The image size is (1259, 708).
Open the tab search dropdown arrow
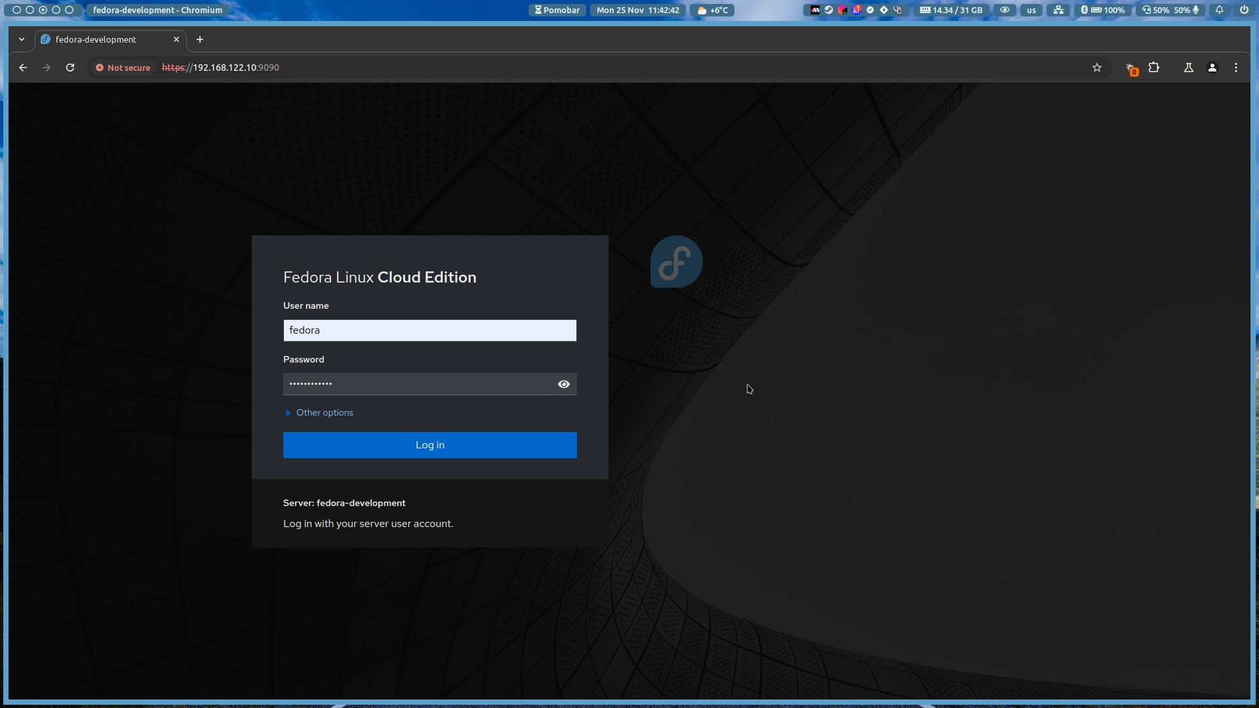click(x=22, y=39)
